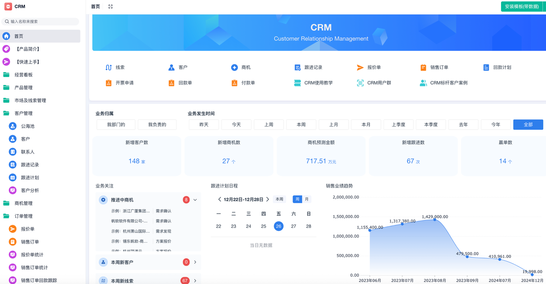Expand 本周新线索 row chevron
This screenshot has height=284, width=546.
click(x=195, y=281)
